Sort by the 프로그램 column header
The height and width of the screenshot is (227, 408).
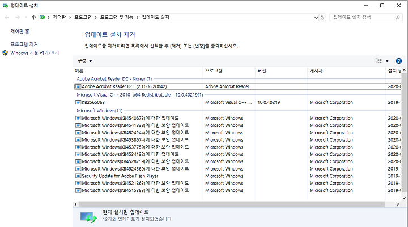pyautogui.click(x=229, y=71)
